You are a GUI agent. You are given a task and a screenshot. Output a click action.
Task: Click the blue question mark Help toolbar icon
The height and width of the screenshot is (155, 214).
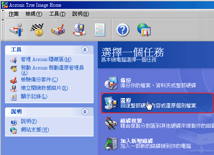point(123,30)
